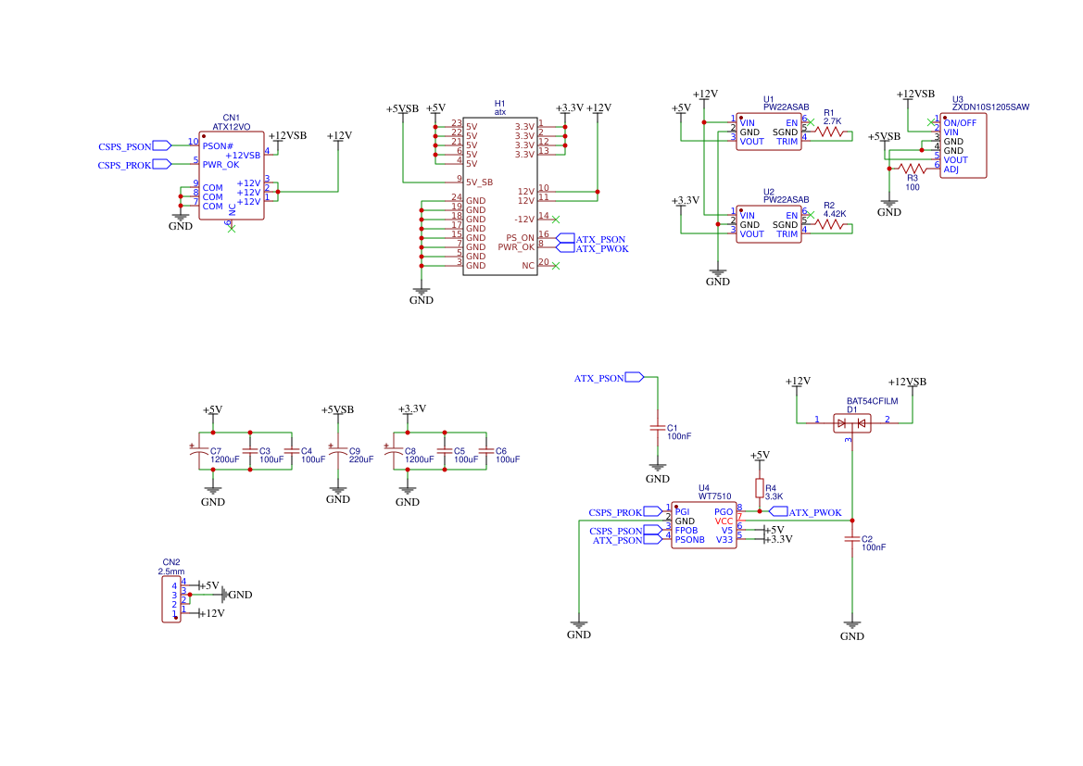Click ATX_PSON net port beside H1
Viewport: 1083px width, 766px height.
(x=591, y=239)
